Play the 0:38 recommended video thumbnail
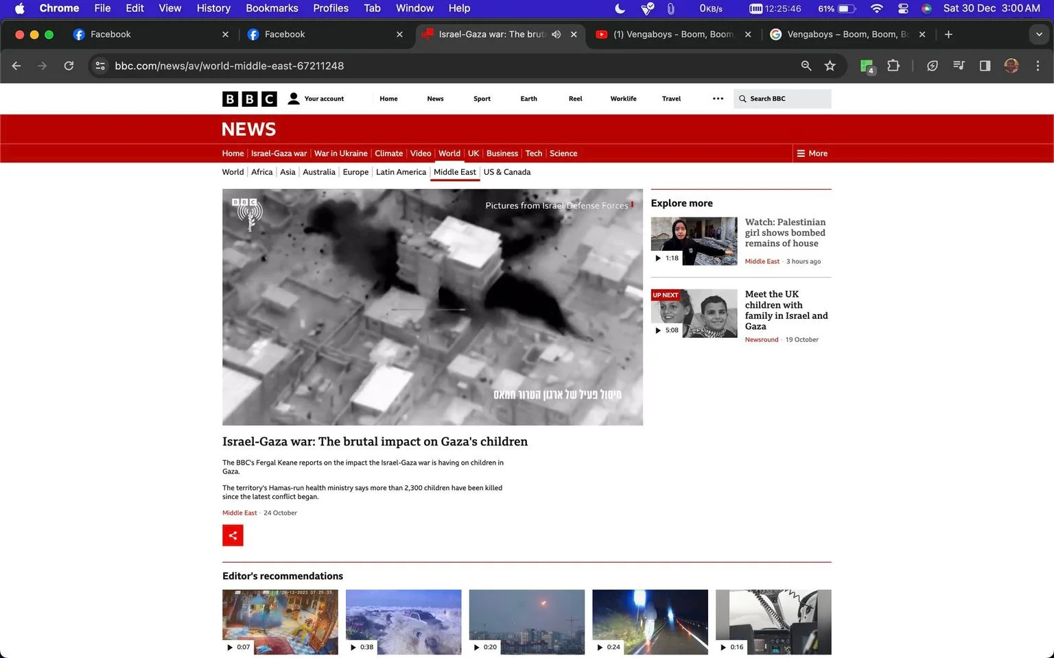The image size is (1054, 658). tap(403, 622)
